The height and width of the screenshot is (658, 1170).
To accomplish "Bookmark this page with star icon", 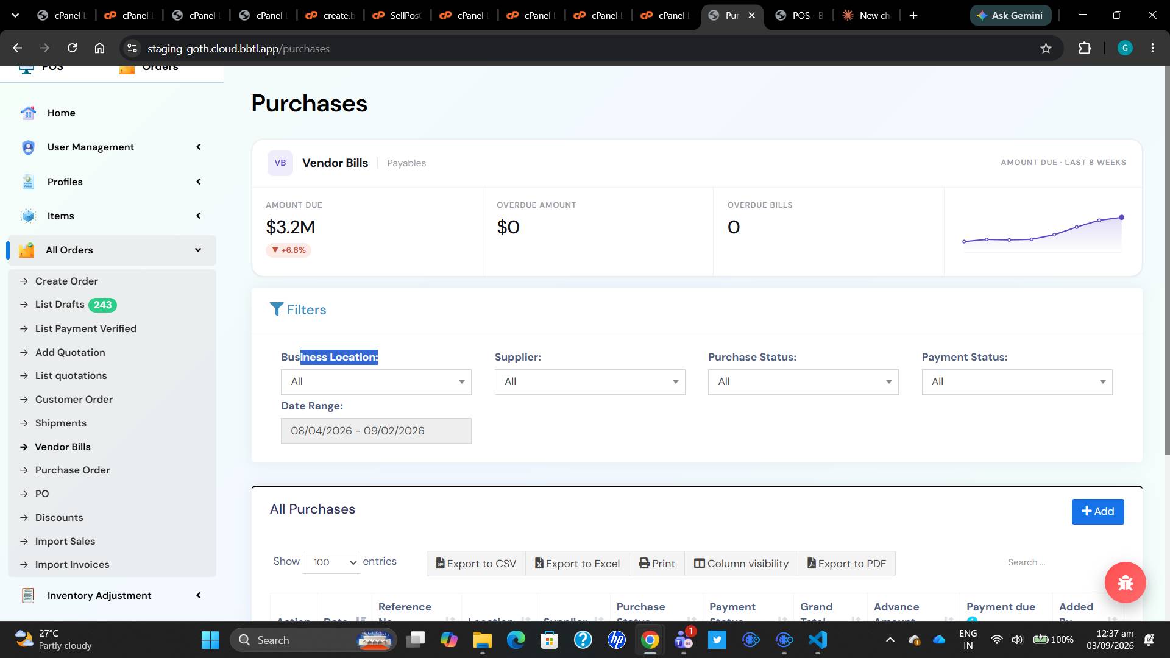I will point(1046,48).
